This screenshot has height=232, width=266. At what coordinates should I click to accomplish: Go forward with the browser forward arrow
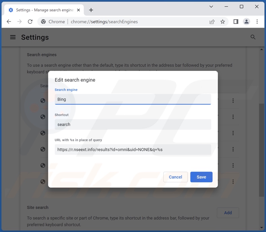(20, 21)
